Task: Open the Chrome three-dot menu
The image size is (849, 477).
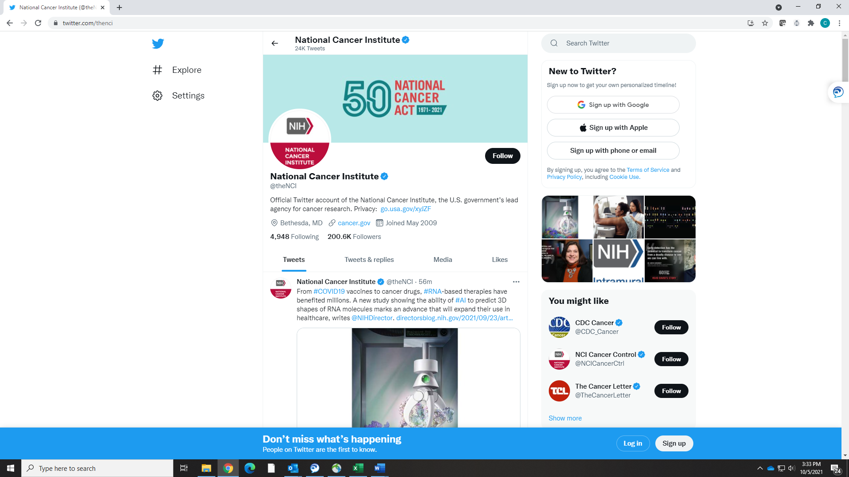Action: (x=839, y=23)
